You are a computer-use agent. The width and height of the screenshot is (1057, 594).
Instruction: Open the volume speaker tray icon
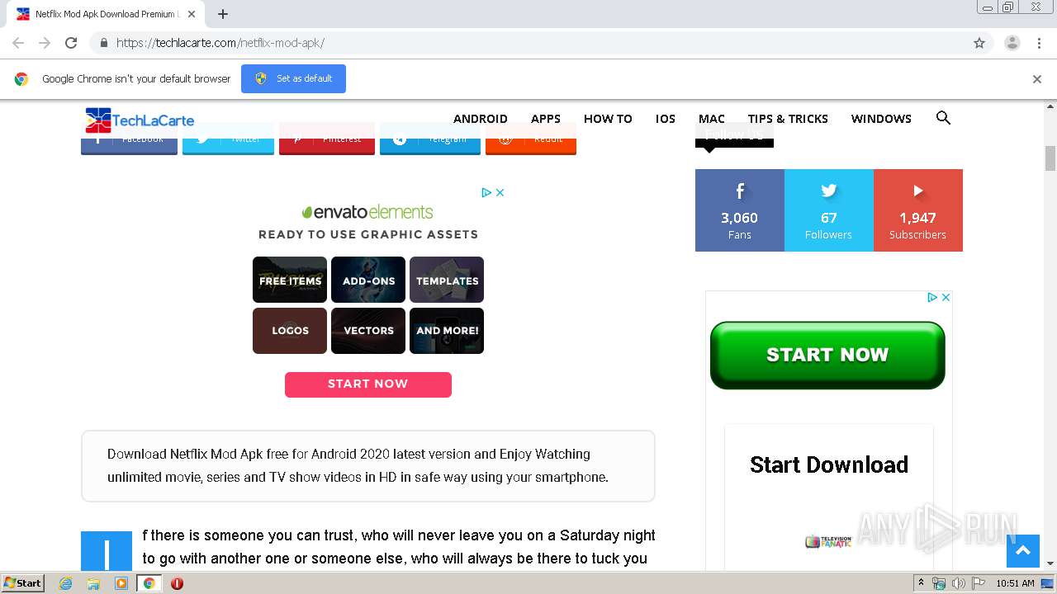958,583
